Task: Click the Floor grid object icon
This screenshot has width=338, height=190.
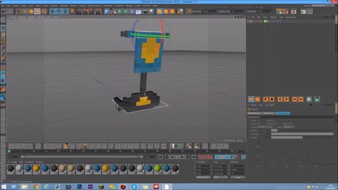Action: tap(138, 12)
